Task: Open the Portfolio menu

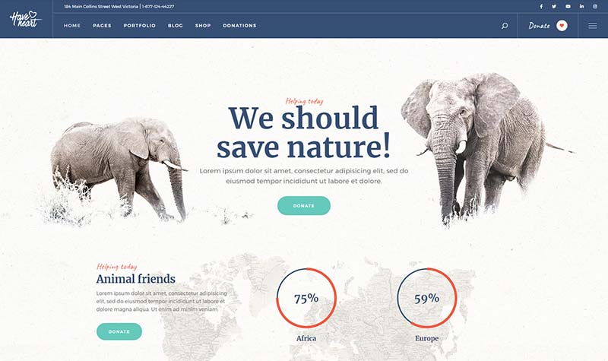Action: tap(140, 26)
